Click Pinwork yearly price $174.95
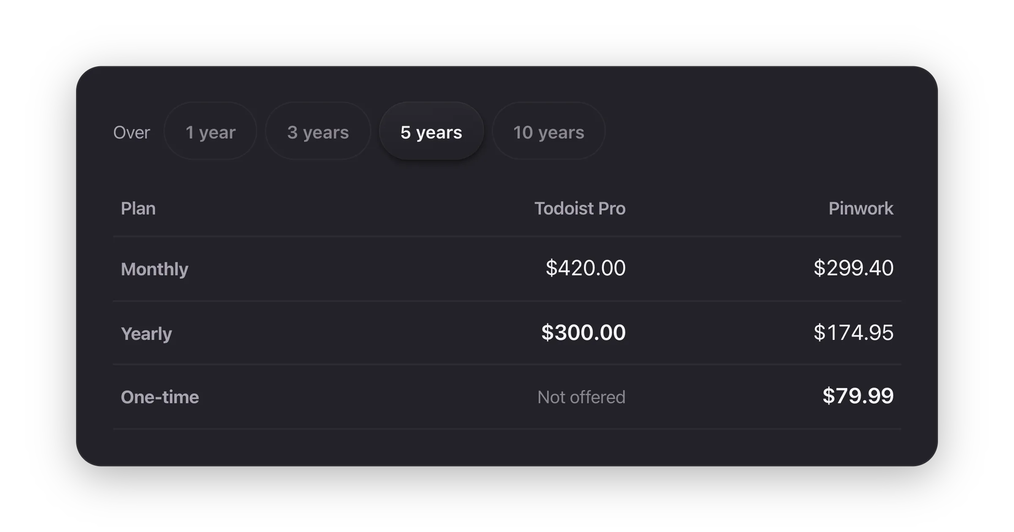The image size is (1014, 532). click(x=853, y=332)
